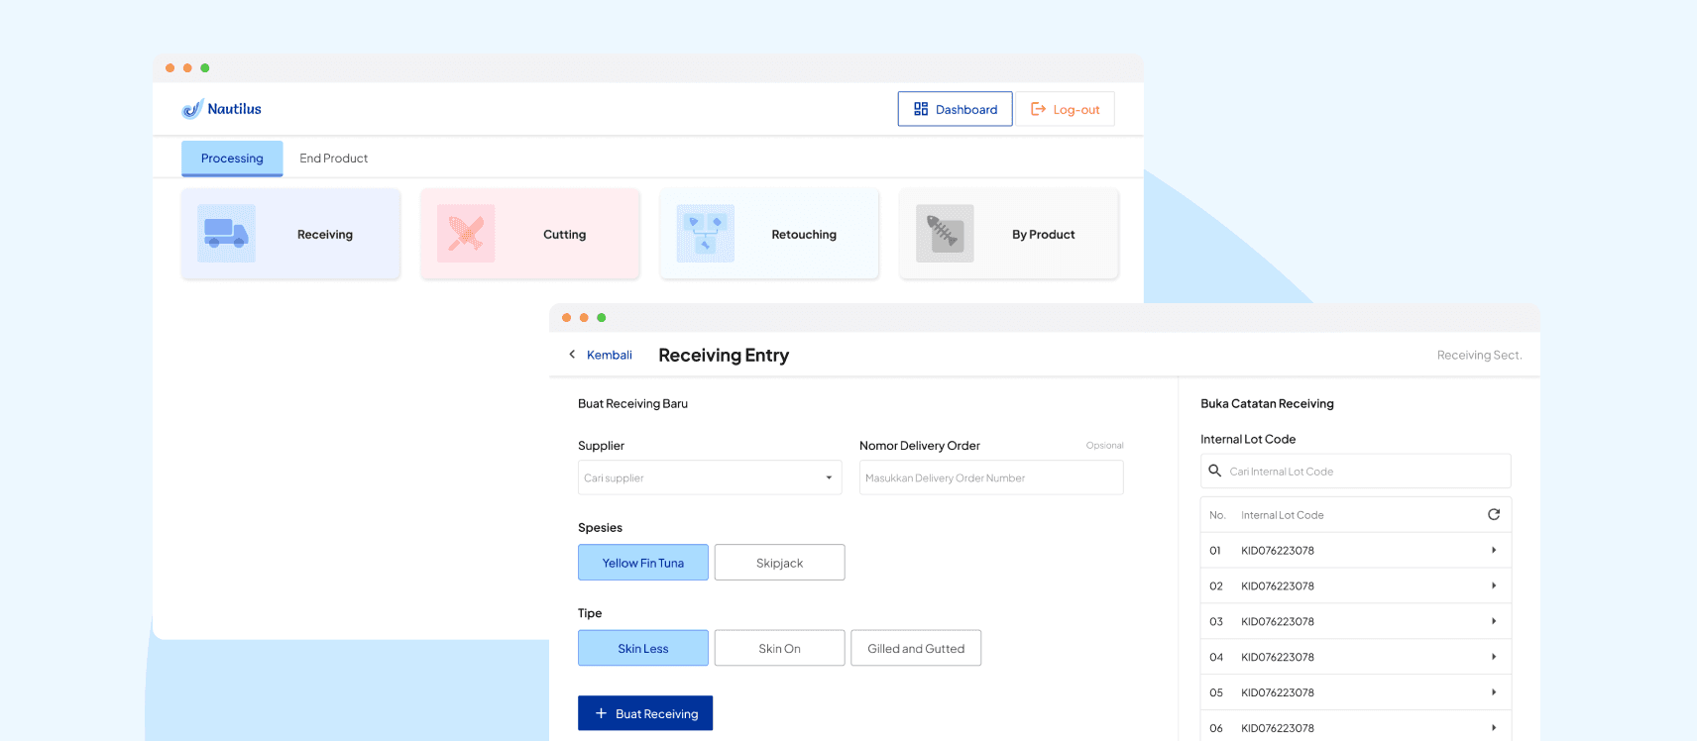Click the Log-out button
The height and width of the screenshot is (741, 1697).
(1066, 109)
